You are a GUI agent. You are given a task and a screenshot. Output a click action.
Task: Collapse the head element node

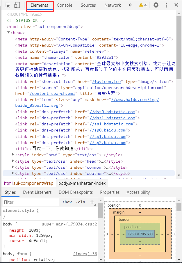click(9, 33)
